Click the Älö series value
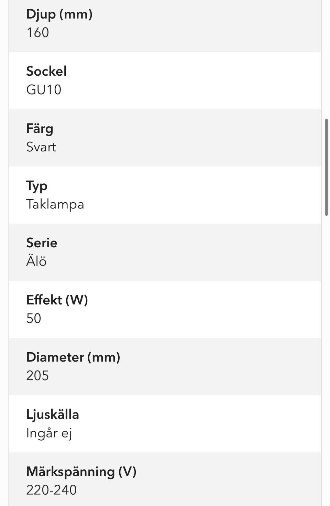 point(36,261)
